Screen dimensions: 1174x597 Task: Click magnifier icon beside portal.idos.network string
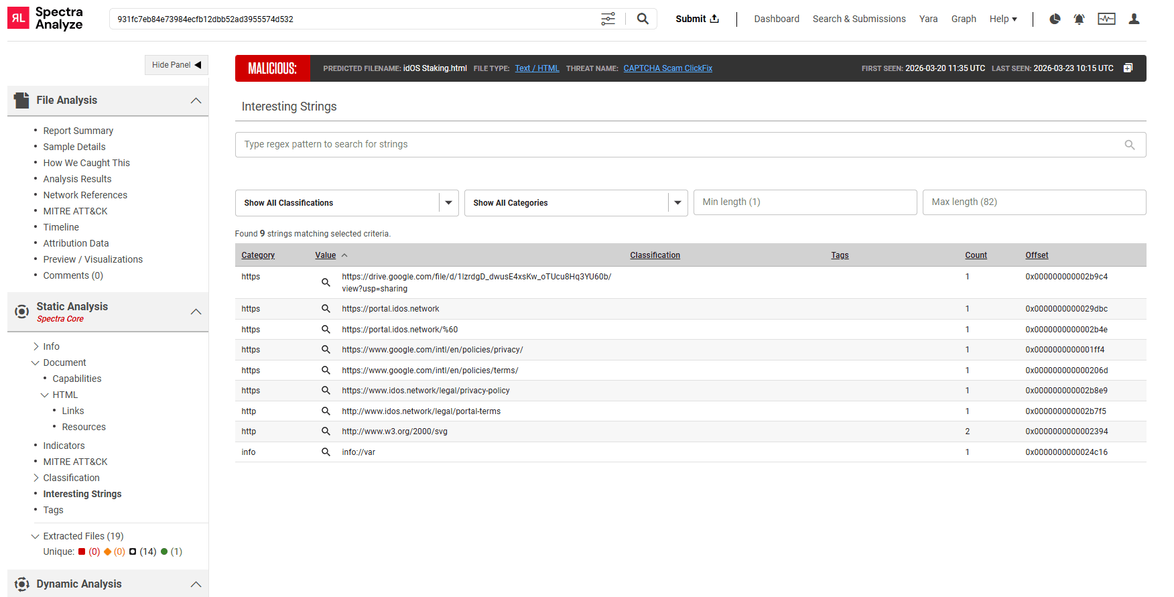(326, 309)
